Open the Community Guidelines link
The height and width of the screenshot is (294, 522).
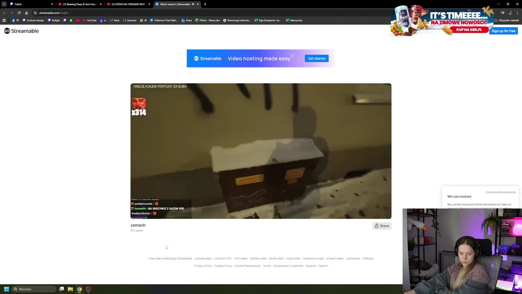coord(288,266)
